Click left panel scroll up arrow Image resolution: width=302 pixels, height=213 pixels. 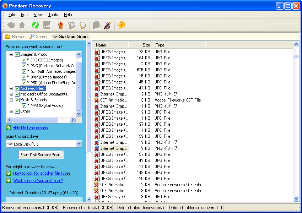89,44
